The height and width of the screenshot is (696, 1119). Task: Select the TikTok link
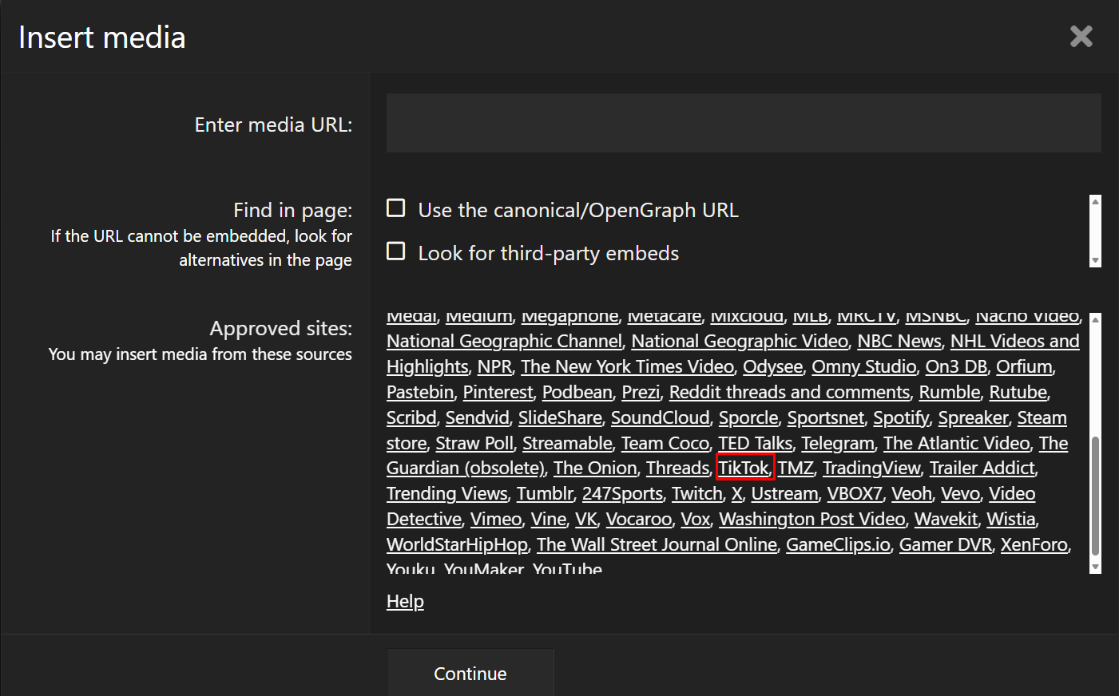[744, 469]
